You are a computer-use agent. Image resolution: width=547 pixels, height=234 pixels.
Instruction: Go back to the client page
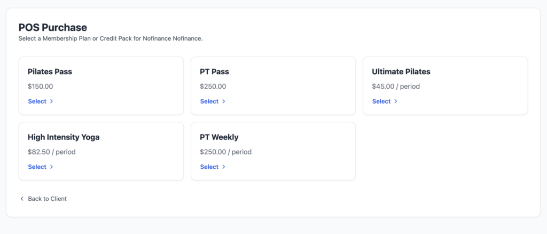pos(47,199)
